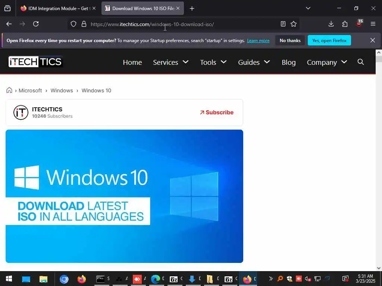Click the iTechtics logo in header

[35, 62]
